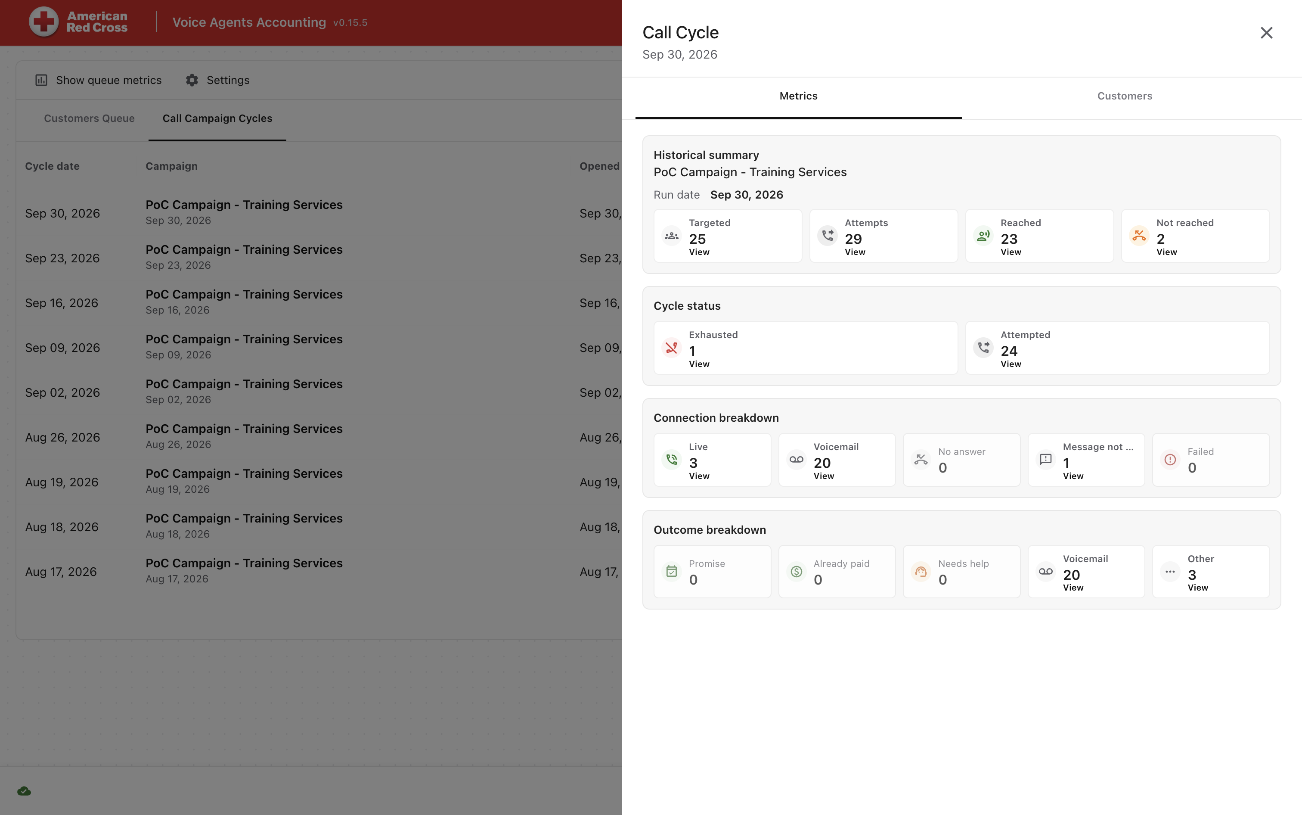Viewport: 1302px width, 815px height.
Task: Click the Already paid dollar icon
Action: (796, 572)
